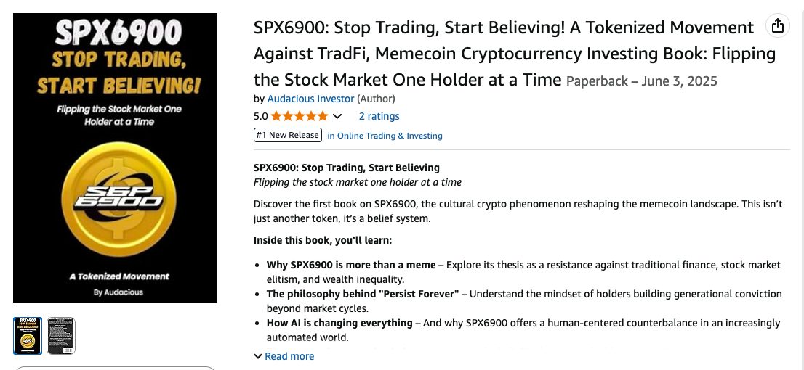Image resolution: width=804 pixels, height=370 pixels.
Task: Click the bold description heading above the italic subtitle
Action: click(346, 168)
